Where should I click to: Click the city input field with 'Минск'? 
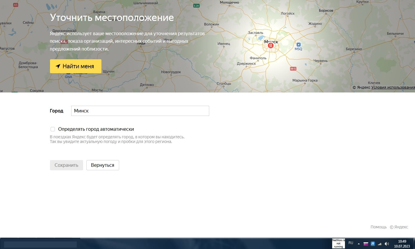pos(140,111)
